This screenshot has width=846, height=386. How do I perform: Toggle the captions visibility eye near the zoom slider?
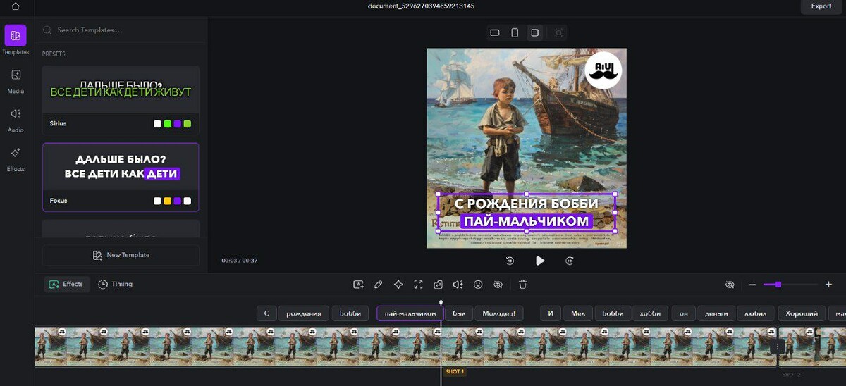coord(730,285)
